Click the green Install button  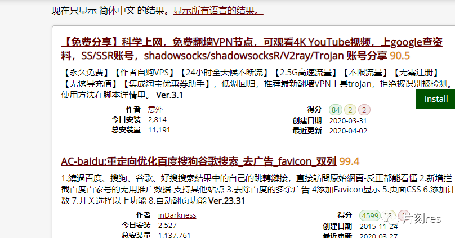435,99
